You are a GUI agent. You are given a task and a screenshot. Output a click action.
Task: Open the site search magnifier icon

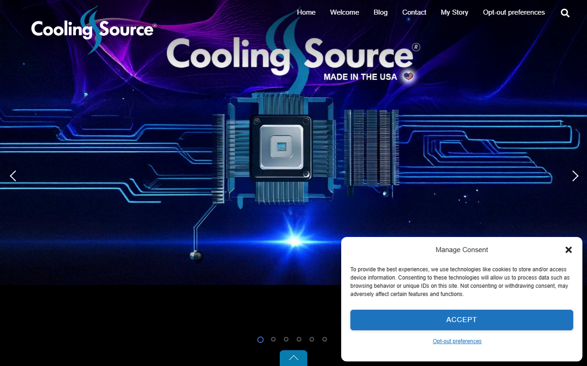tap(565, 13)
